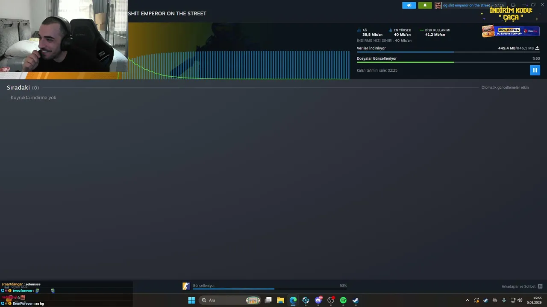Screen dimensions: 547x307
Task: Open Spotify from the taskbar
Action: point(343,300)
